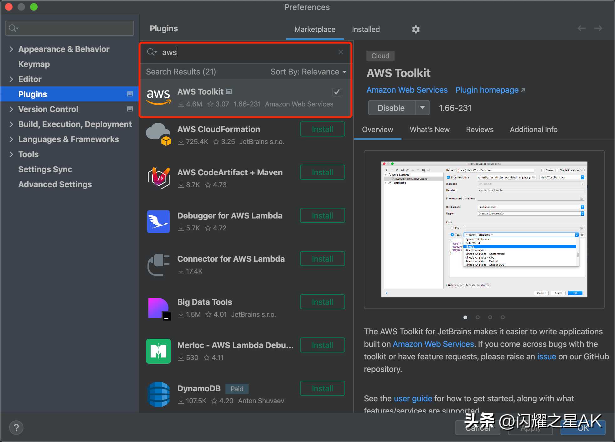Open the What's New tab
The image size is (615, 442).
[430, 130]
